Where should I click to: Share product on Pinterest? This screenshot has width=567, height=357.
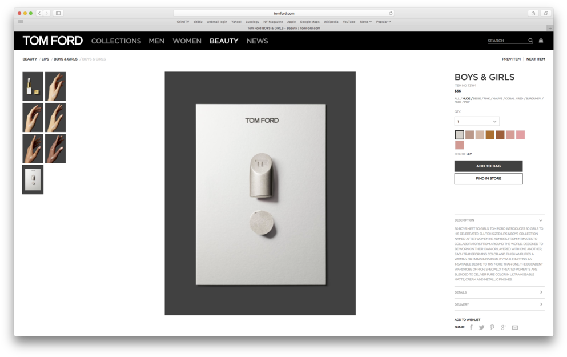click(x=492, y=327)
